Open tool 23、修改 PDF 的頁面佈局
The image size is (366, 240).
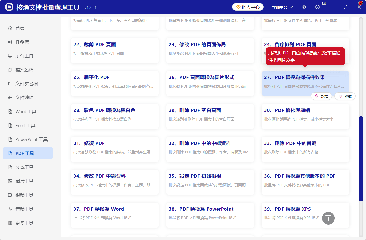[210, 51]
